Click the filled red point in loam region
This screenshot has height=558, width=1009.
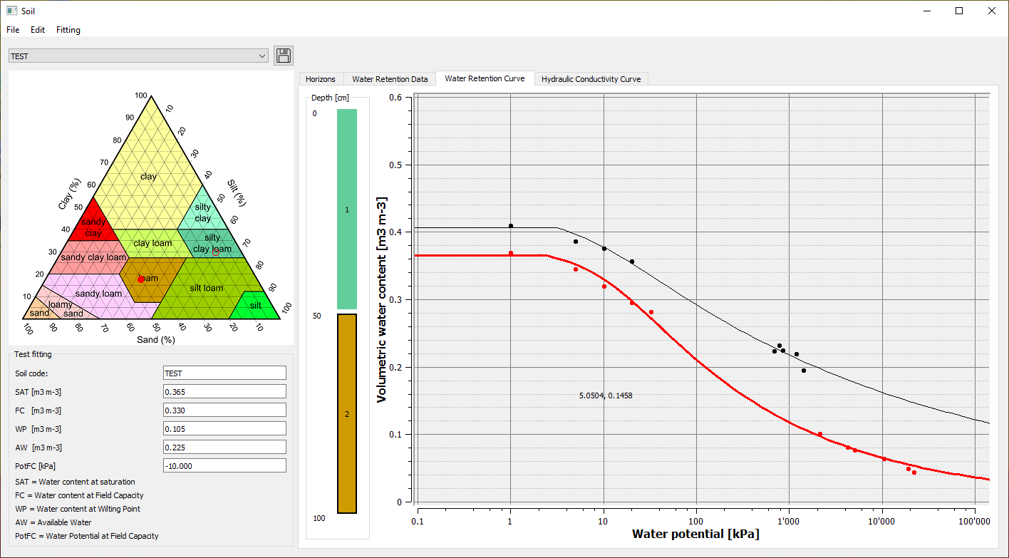[141, 279]
